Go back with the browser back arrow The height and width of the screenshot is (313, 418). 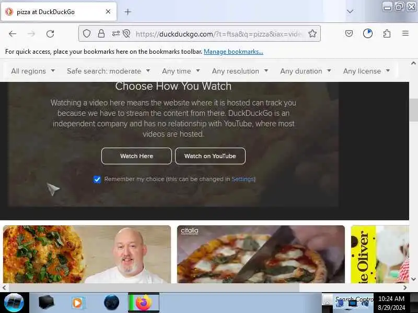coord(13,34)
